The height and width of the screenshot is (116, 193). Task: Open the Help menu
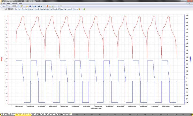(x=20, y=3)
